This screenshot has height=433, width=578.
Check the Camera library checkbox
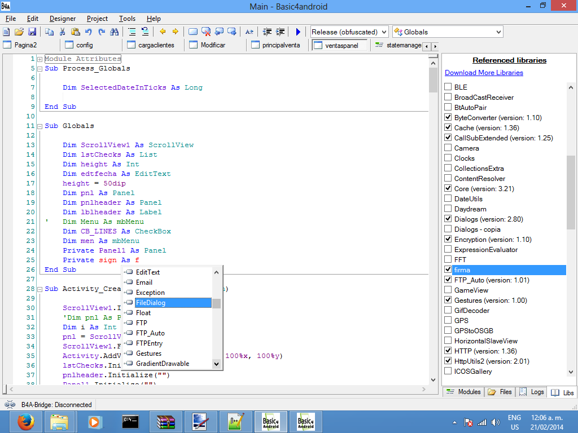pos(448,148)
